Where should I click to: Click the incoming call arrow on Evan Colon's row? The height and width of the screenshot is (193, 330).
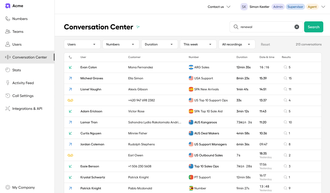[70, 67]
